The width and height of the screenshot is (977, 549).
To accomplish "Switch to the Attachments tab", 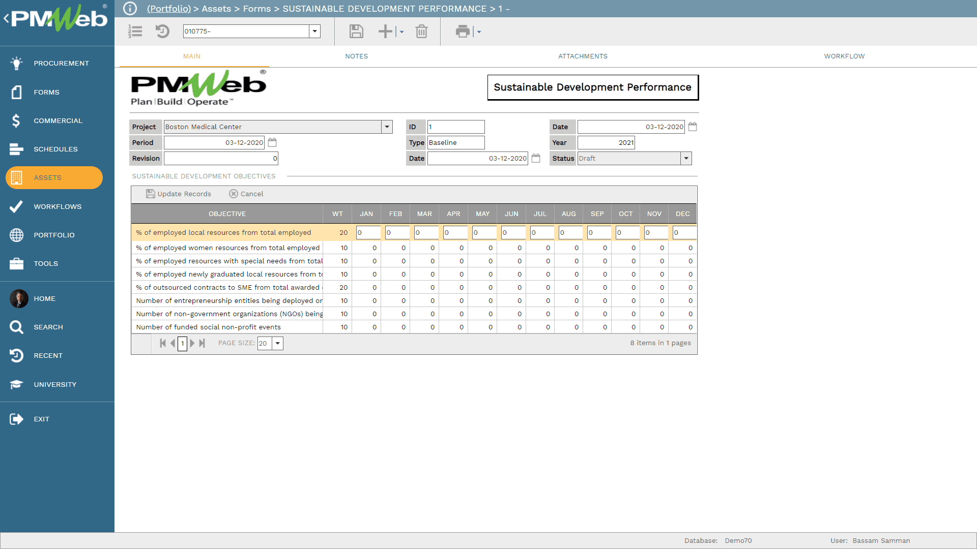I will pyautogui.click(x=583, y=56).
